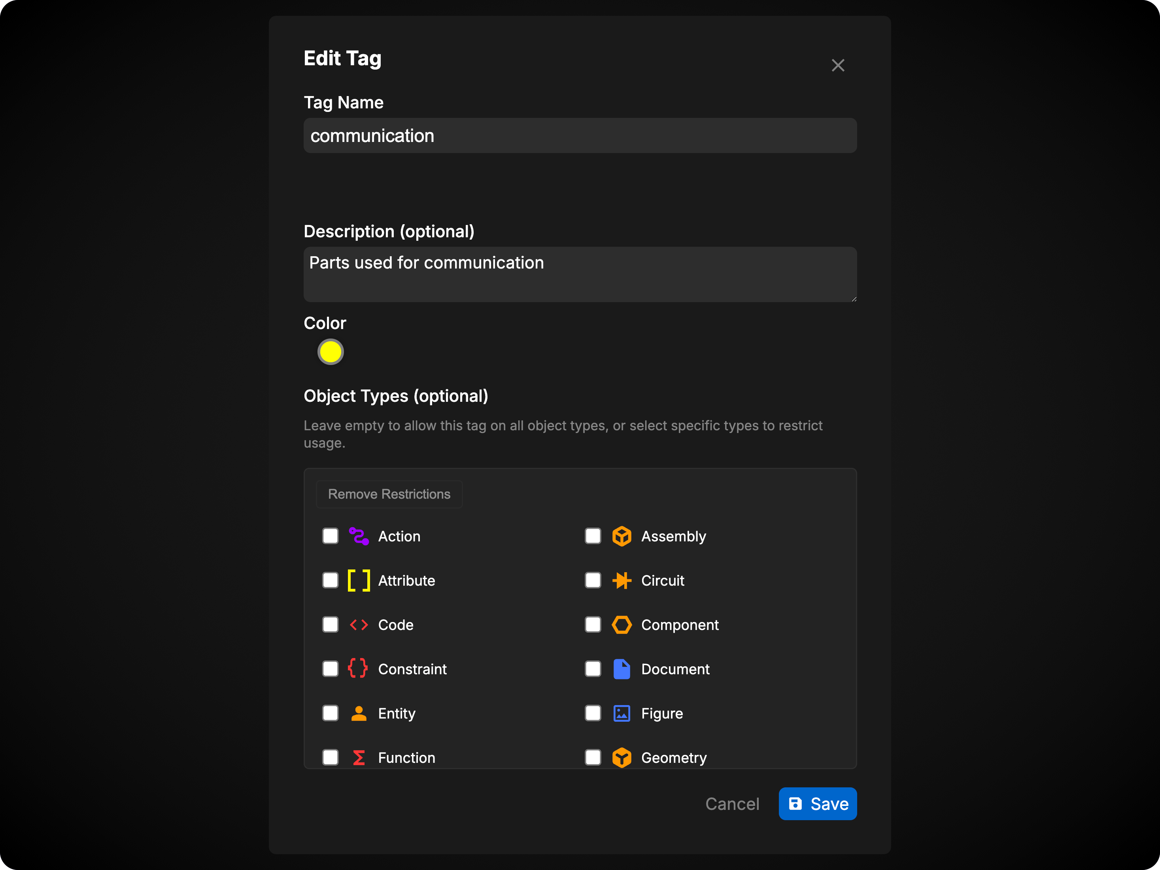Tick the Function checkbox

pyautogui.click(x=331, y=757)
